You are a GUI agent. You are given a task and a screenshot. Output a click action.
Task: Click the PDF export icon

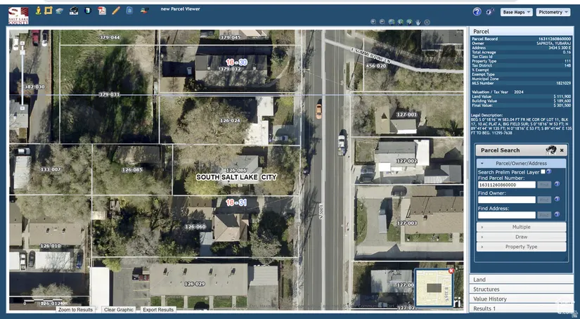point(102,11)
